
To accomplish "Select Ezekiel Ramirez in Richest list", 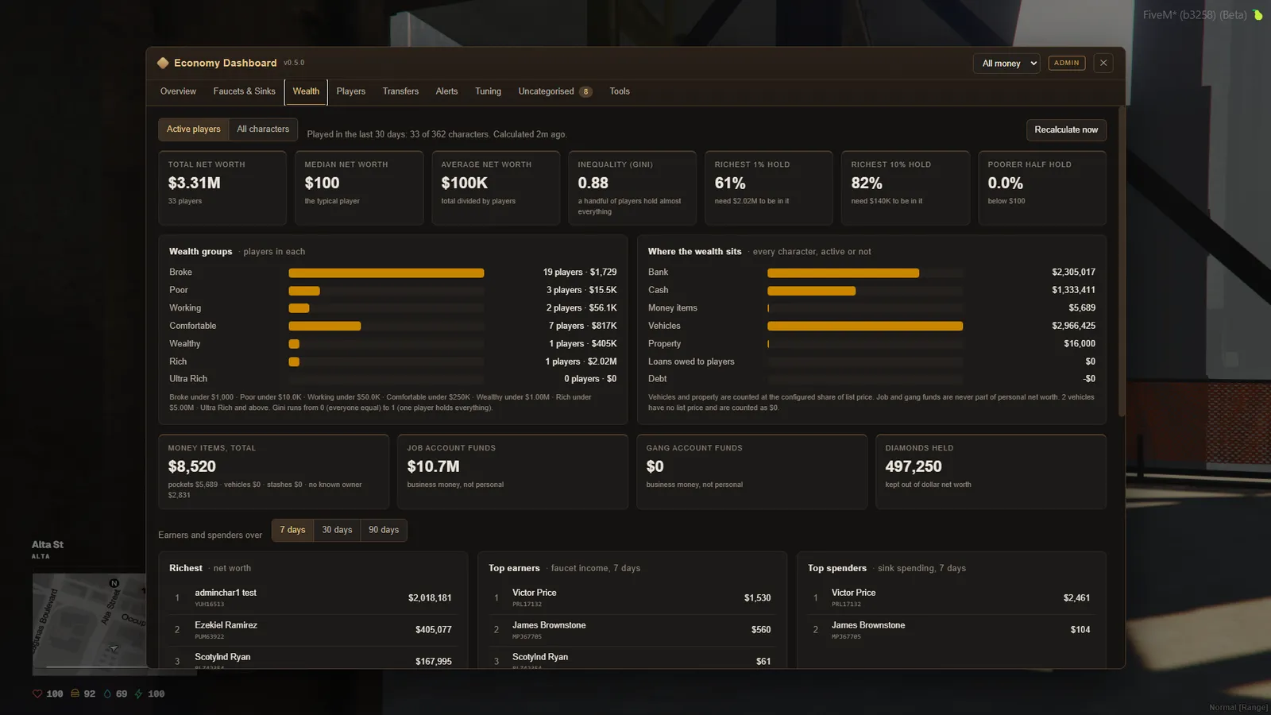I will [x=313, y=629].
